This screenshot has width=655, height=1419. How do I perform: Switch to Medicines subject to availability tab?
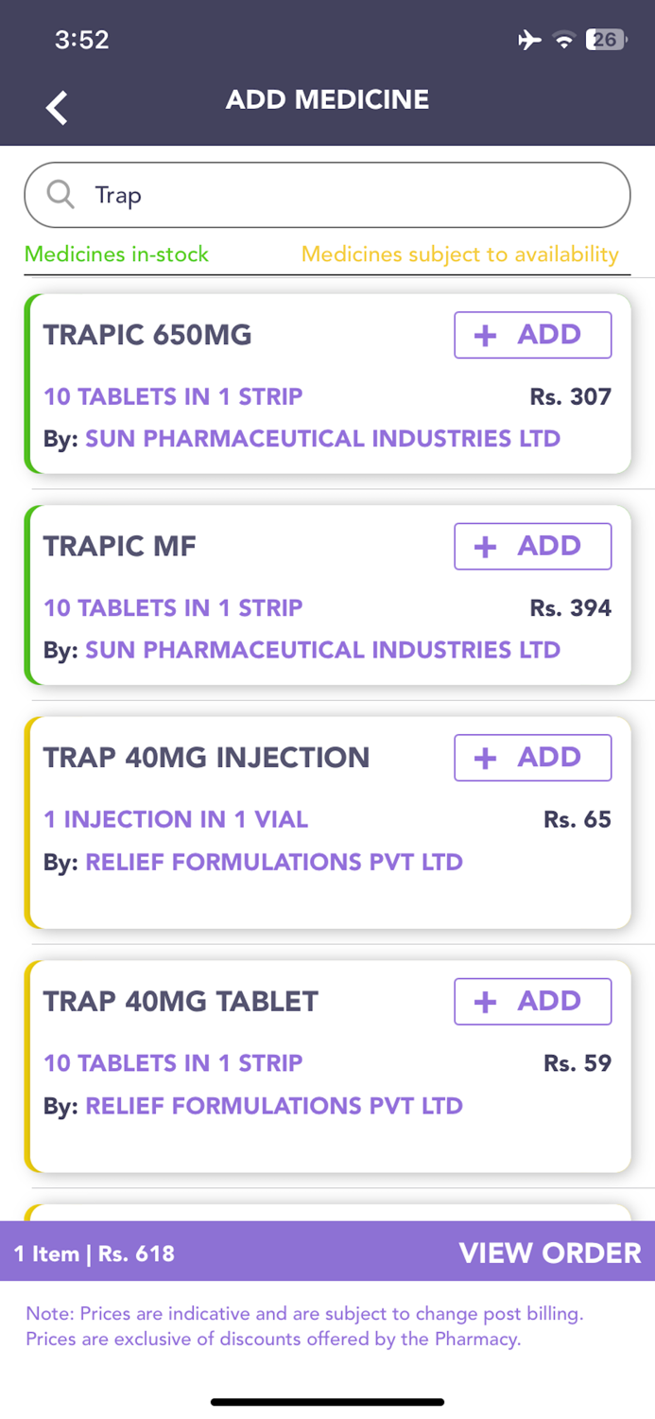pos(460,254)
